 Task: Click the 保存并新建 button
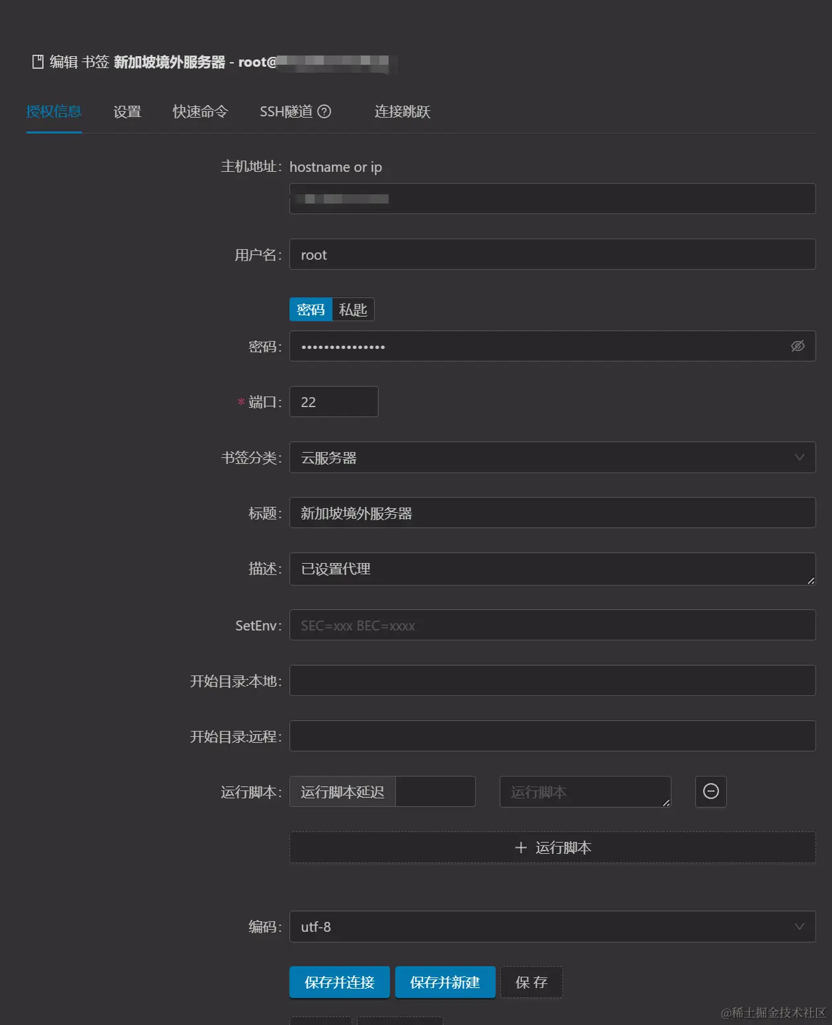tap(445, 982)
